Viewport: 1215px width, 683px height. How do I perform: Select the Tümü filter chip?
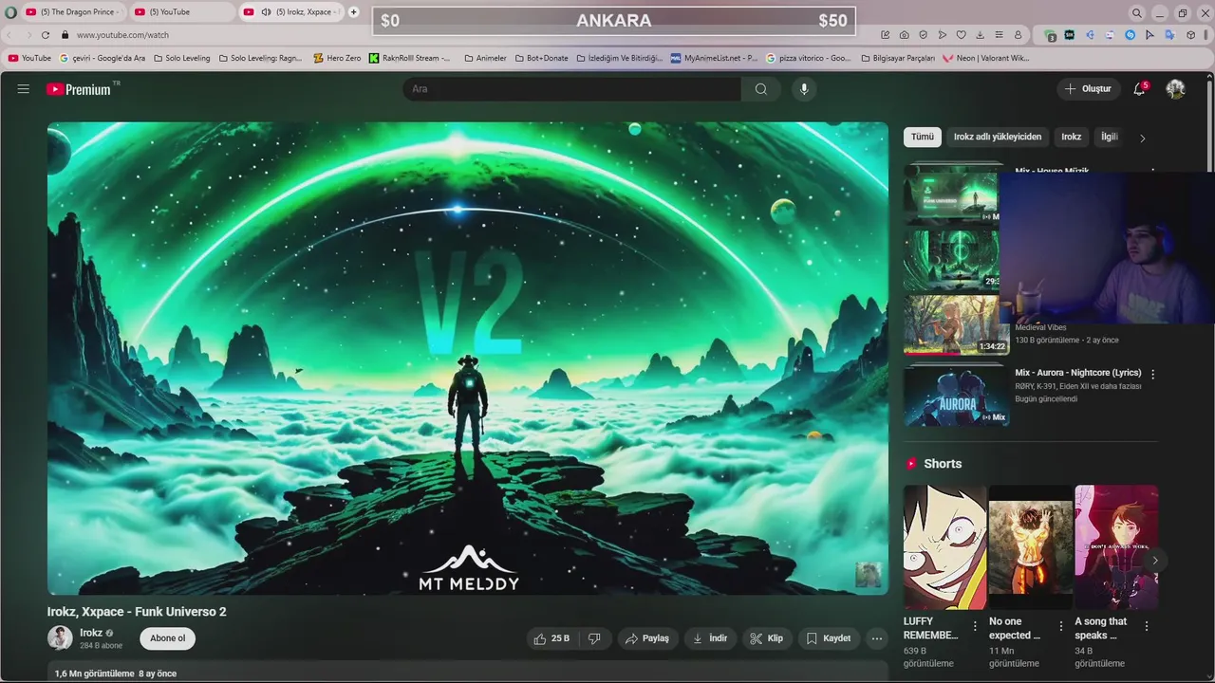point(923,137)
